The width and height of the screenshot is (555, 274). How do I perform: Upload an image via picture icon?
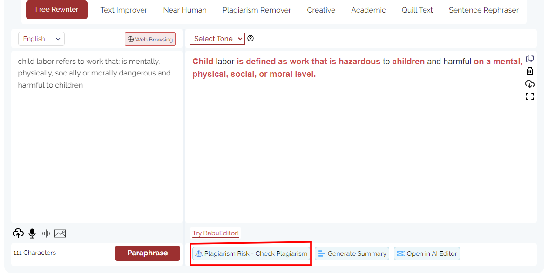[60, 233]
